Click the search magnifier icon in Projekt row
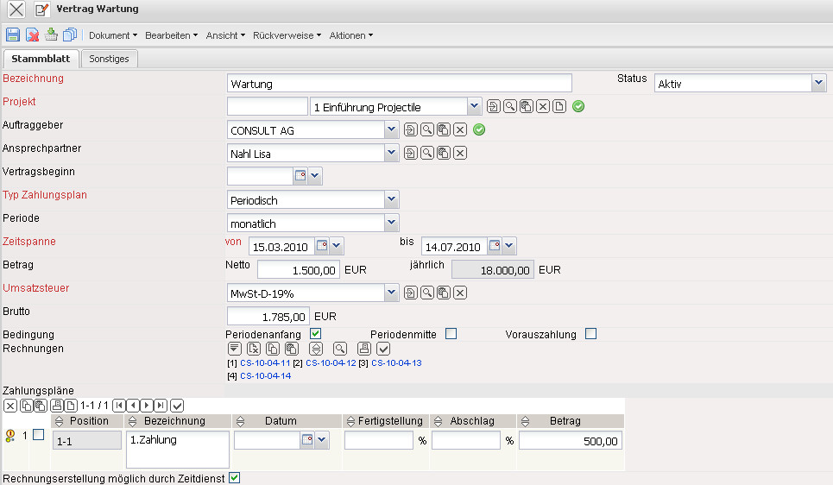The image size is (833, 485). (510, 107)
